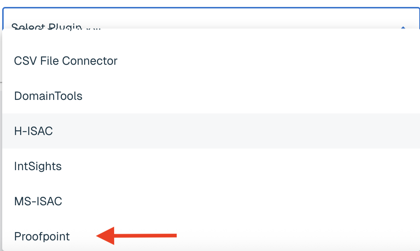Click the IntSights row in the menu
Image resolution: width=420 pixels, height=251 pixels.
[x=211, y=166]
